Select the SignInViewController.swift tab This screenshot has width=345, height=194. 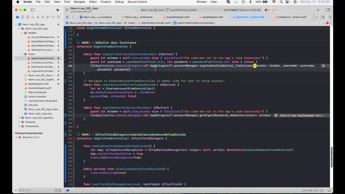(249, 17)
